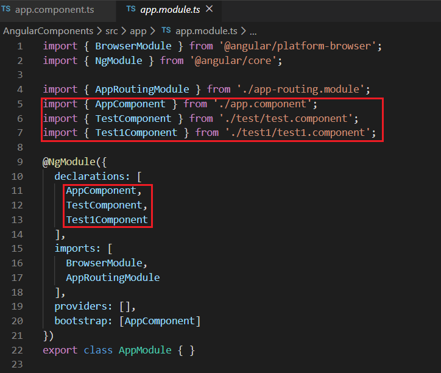This screenshot has height=373, width=441.
Task: Click the TS file icon in the breadcrumb
Action: click(166, 30)
